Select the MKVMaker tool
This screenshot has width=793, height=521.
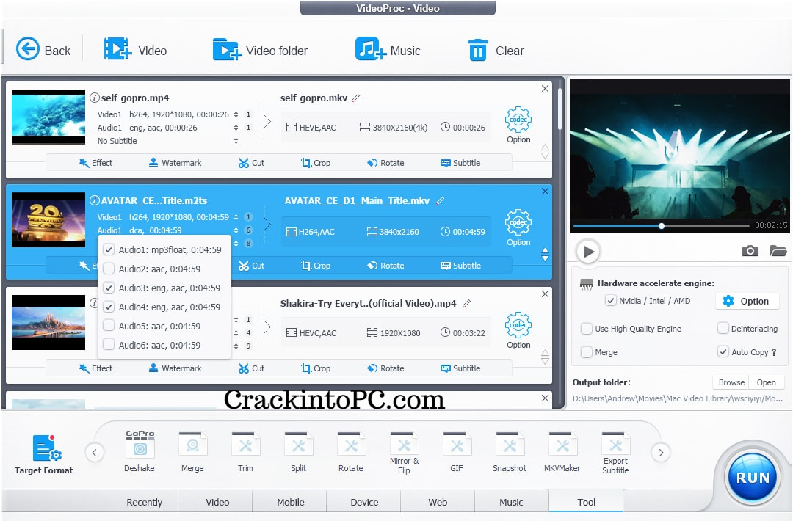pyautogui.click(x=562, y=452)
